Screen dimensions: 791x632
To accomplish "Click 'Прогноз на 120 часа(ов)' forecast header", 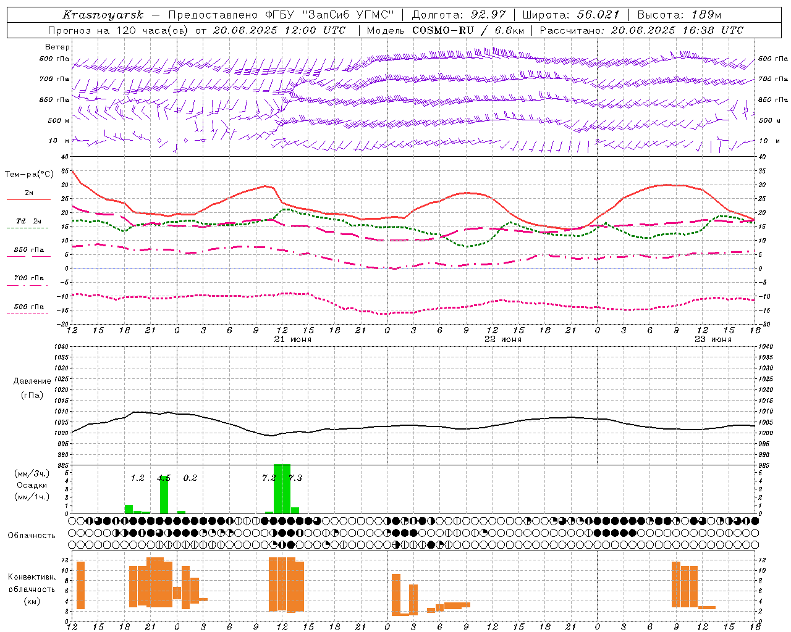I will click(x=119, y=30).
